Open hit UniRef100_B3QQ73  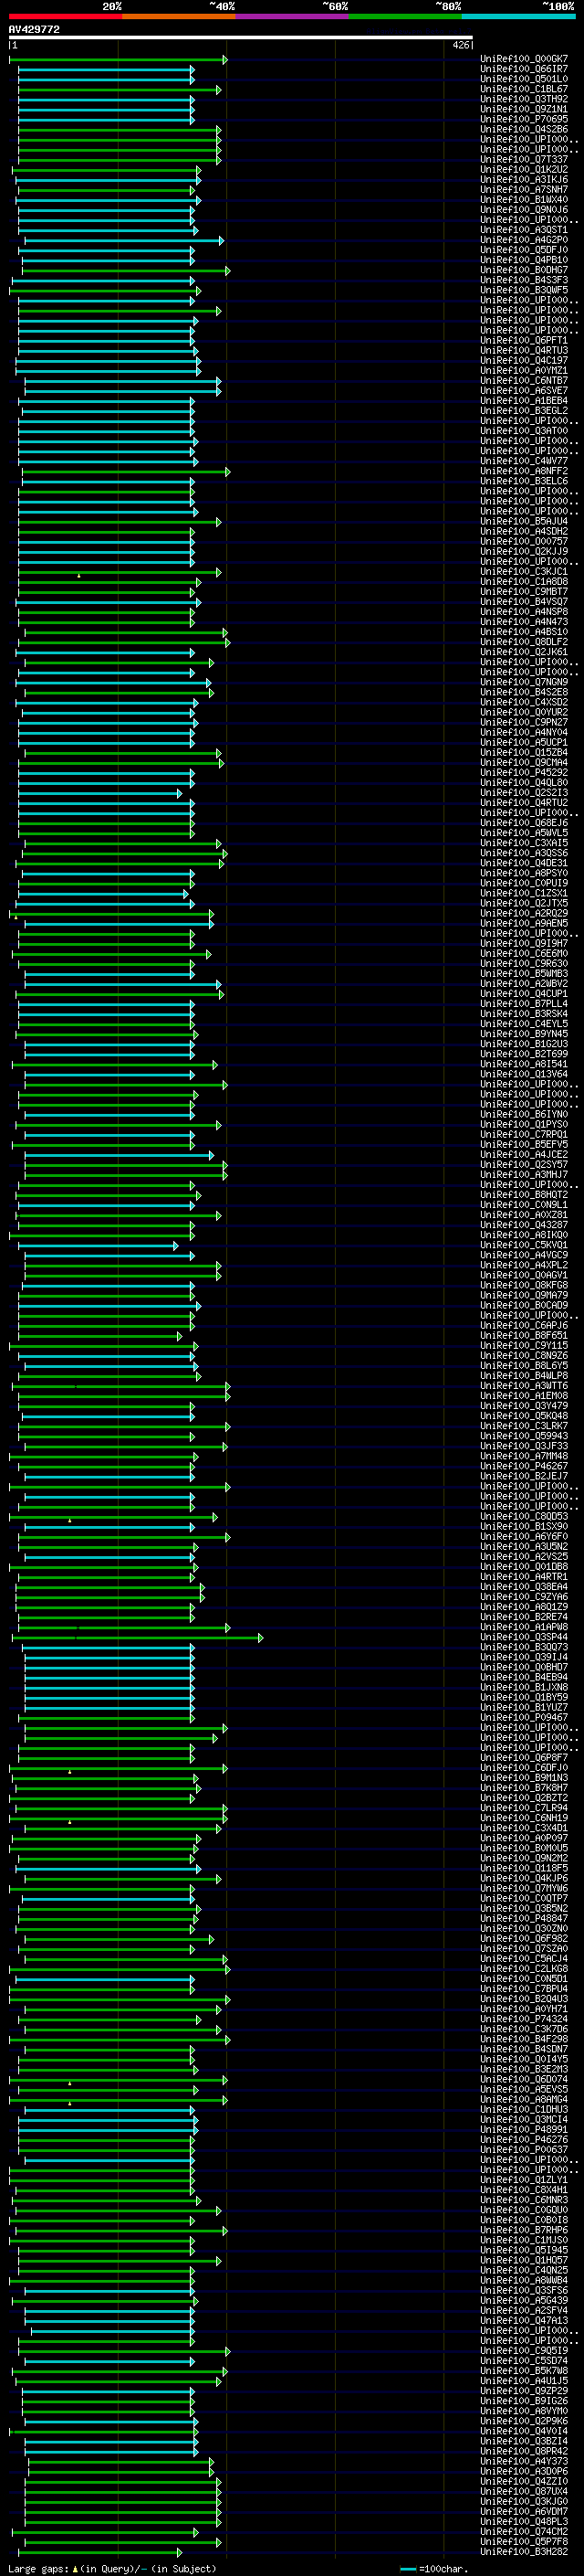point(524,1647)
